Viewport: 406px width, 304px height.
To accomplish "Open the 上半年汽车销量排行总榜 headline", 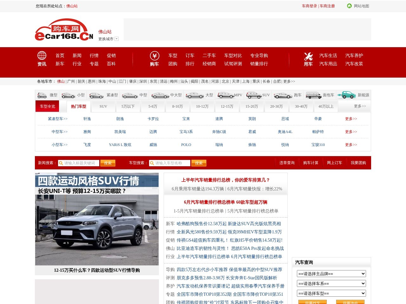I will click(226, 180).
